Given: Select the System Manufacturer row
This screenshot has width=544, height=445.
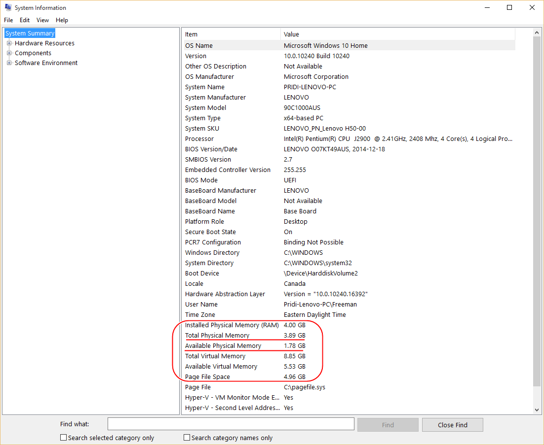Looking at the screenshot, I should click(350, 97).
